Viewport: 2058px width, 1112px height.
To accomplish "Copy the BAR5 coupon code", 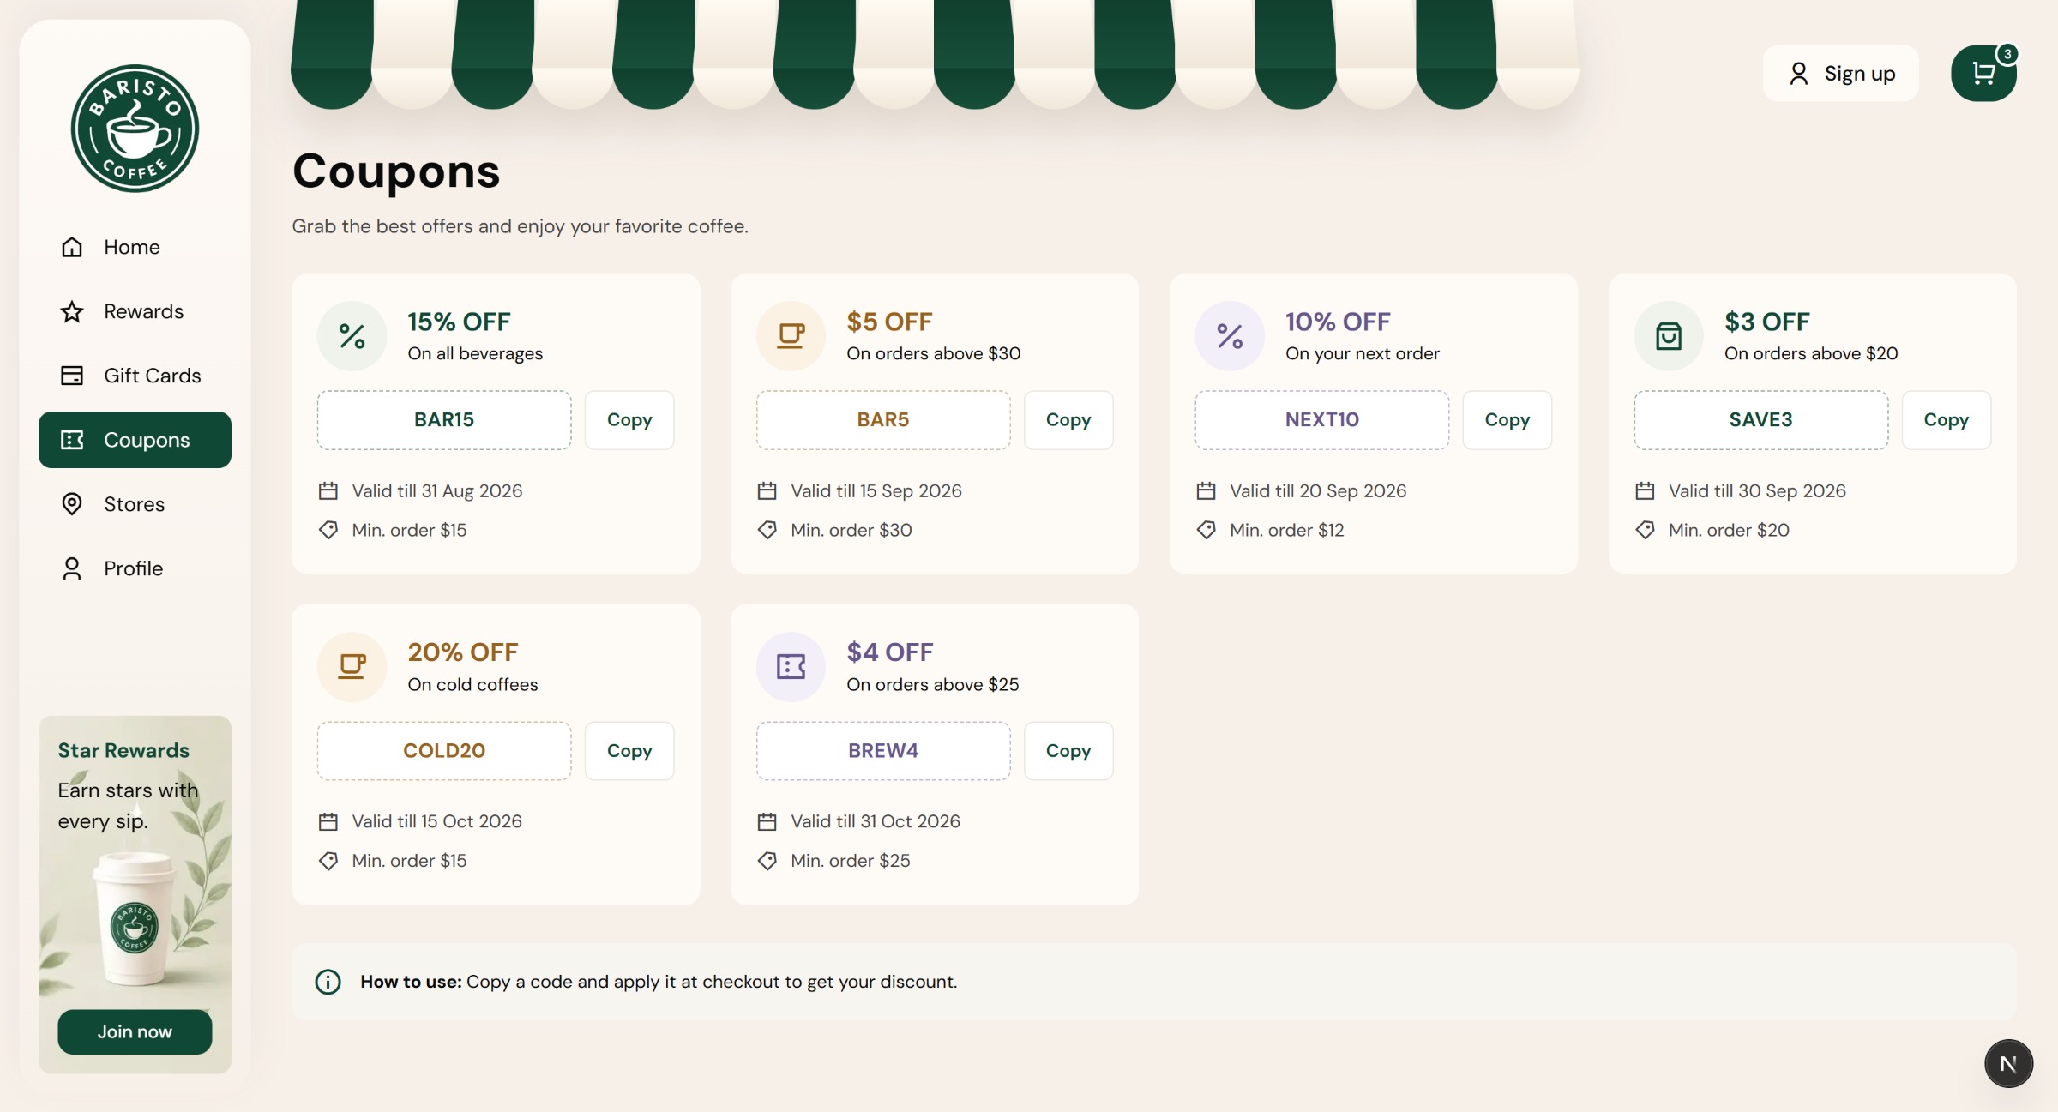I will [x=1068, y=420].
